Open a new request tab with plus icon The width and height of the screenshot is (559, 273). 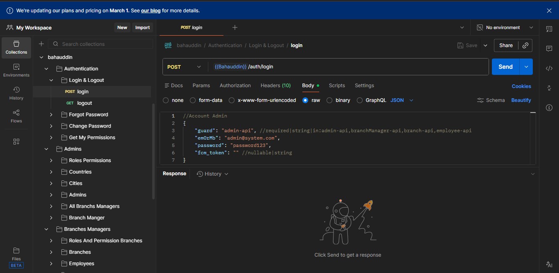pyautogui.click(x=234, y=27)
